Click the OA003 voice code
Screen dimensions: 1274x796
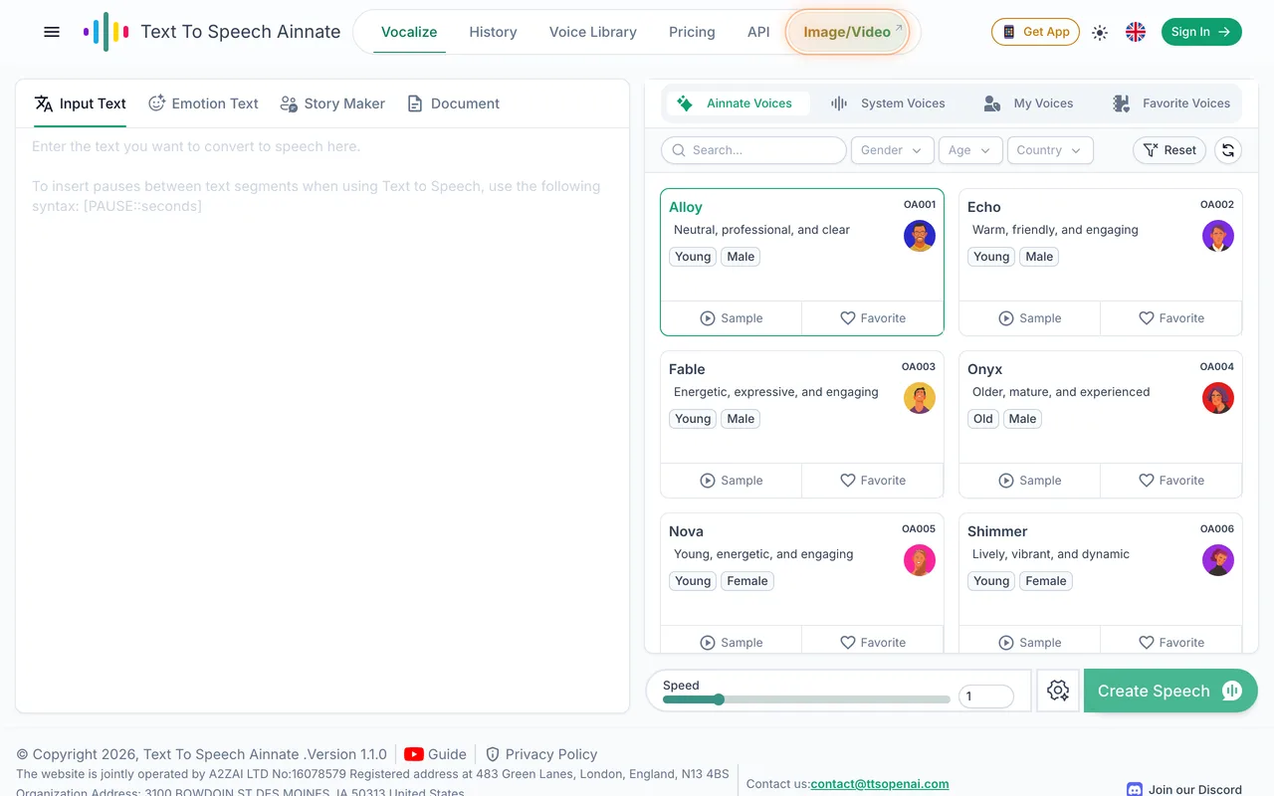pyautogui.click(x=919, y=366)
